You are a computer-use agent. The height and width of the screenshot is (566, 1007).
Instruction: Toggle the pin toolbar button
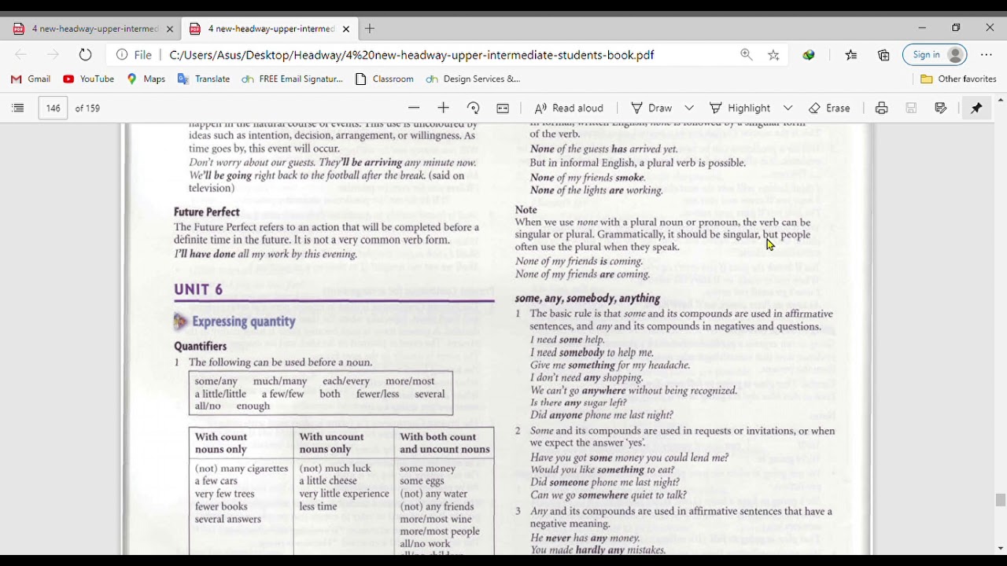tap(976, 108)
